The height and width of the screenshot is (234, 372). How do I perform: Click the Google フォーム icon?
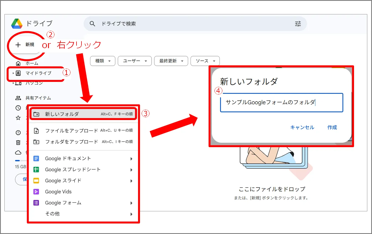pos(36,203)
